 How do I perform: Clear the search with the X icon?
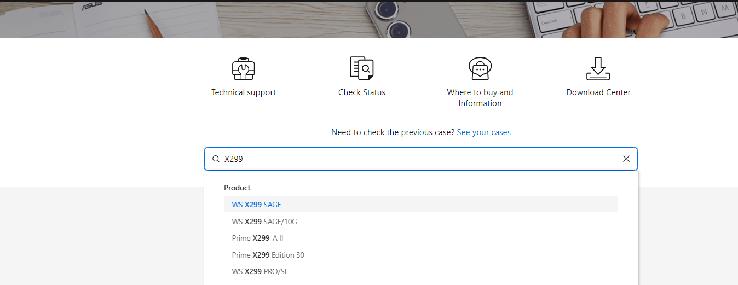pyautogui.click(x=626, y=159)
